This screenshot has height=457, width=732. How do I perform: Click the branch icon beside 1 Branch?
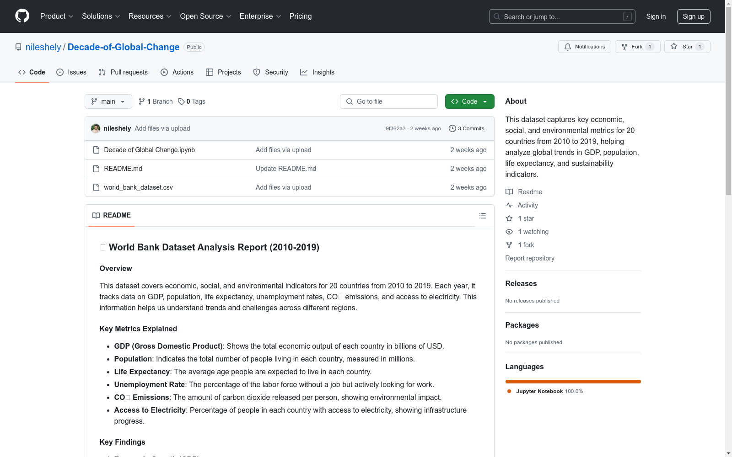(x=142, y=101)
